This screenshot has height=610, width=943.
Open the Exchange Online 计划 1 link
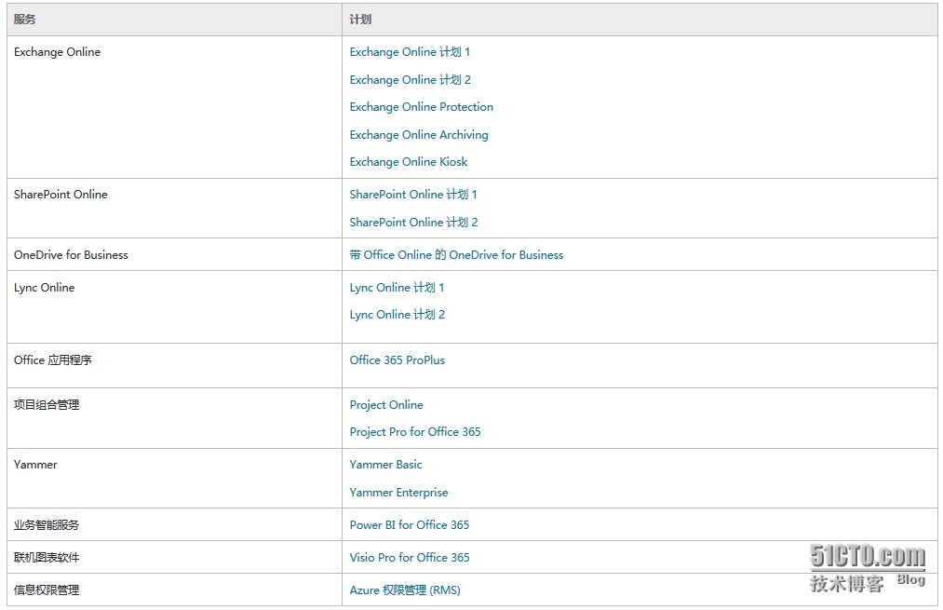click(410, 52)
